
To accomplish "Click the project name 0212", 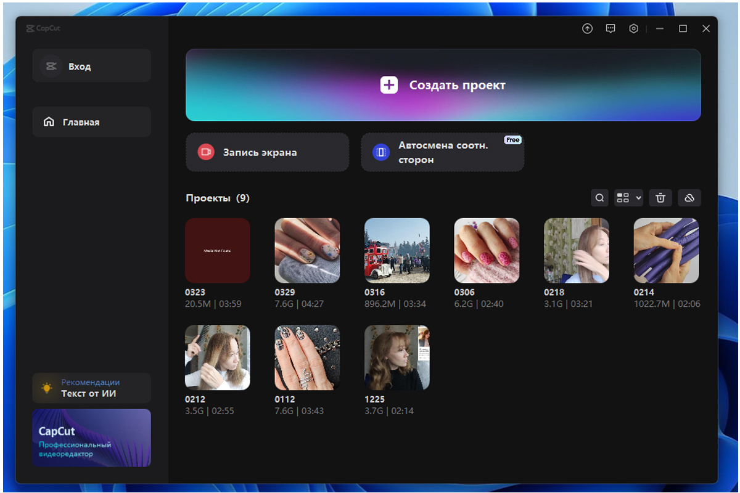I will 195,399.
